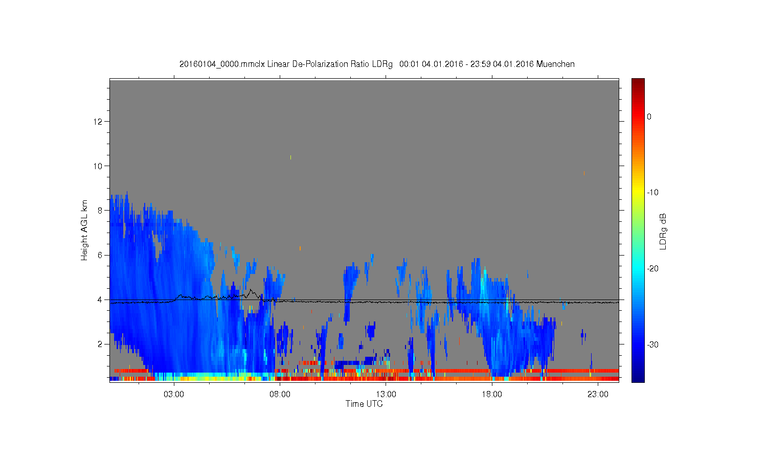Viewport: 767px width, 460px height.
Task: Select the "Linear De-Polarization Ratio LDRg" title text
Action: pos(330,64)
